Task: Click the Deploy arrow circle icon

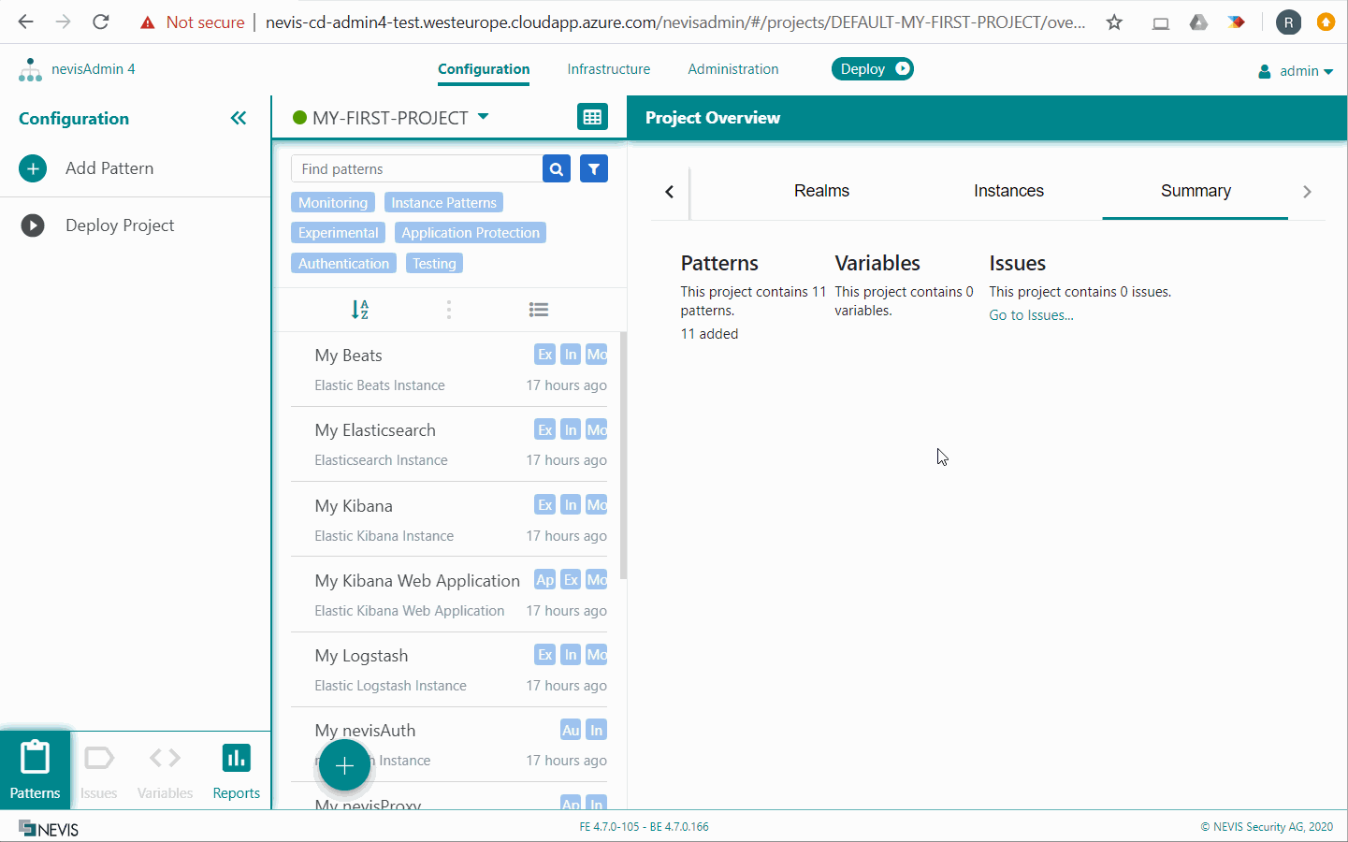Action: pos(902,68)
